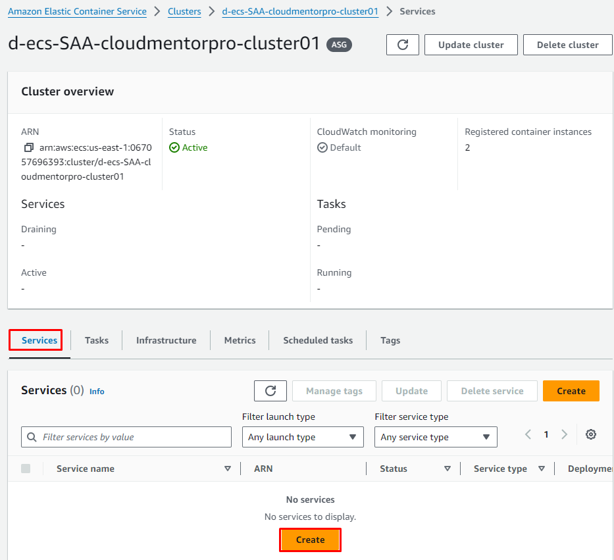Click the Registered container instances value 2
The height and width of the screenshot is (560, 614).
[x=467, y=147]
